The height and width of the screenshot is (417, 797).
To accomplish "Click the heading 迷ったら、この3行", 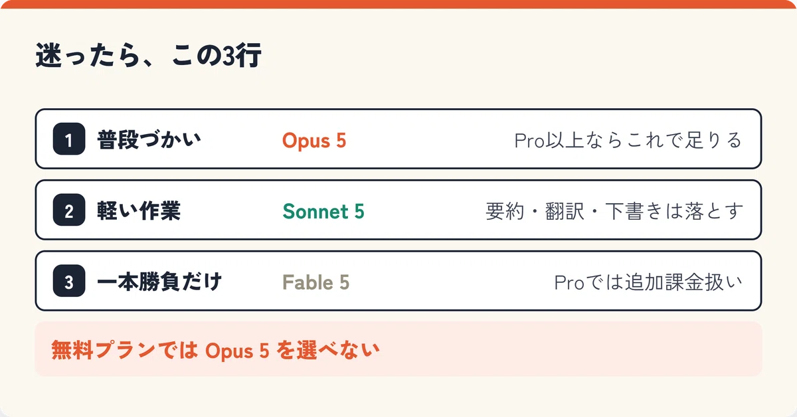I will tap(148, 57).
